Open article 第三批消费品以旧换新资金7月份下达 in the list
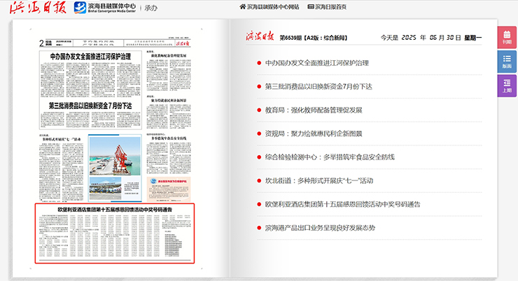This screenshot has width=518, height=281. pos(318,87)
